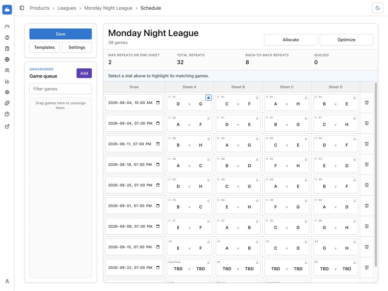Select the B2 TBD v TBD game card
The width and height of the screenshot is (388, 291).
336,268
